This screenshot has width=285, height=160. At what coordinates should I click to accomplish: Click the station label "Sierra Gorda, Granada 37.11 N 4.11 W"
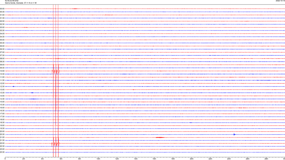(21, 3)
